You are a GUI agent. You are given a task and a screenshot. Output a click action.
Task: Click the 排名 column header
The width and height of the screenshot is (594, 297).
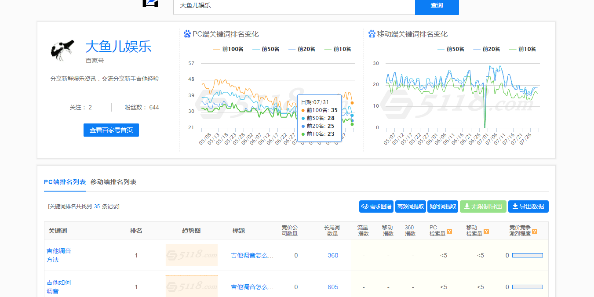pos(136,231)
